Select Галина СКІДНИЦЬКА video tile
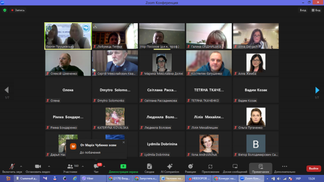The height and width of the screenshot is (182, 324). pos(209,36)
